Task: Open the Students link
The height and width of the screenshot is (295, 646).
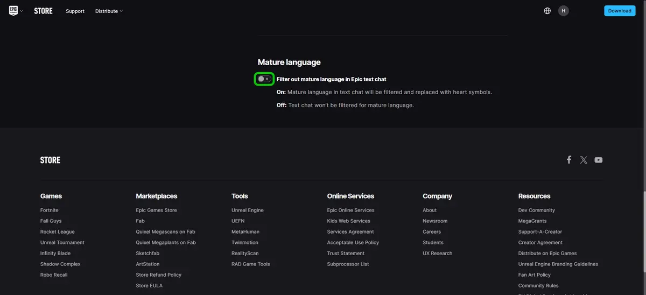Action: point(433,242)
